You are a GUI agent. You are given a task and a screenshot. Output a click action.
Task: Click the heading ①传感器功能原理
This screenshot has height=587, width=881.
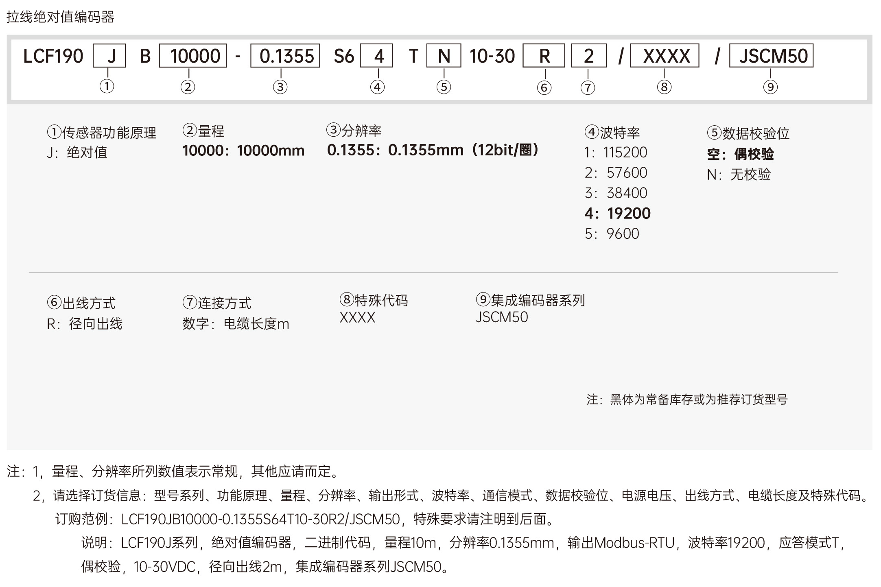102,133
